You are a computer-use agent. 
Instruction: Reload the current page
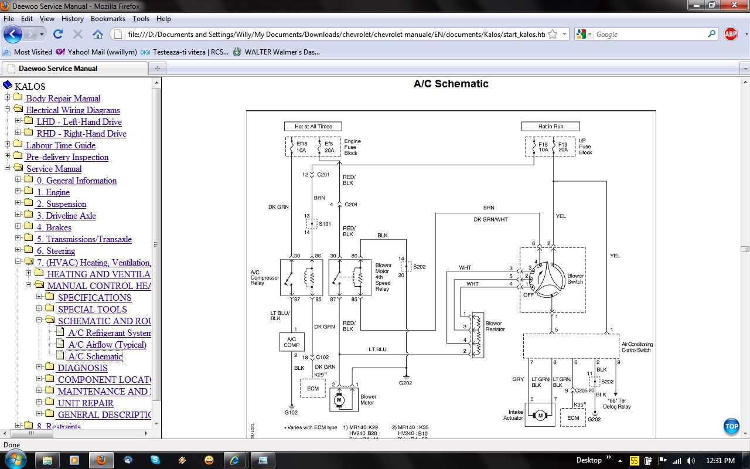pyautogui.click(x=57, y=34)
